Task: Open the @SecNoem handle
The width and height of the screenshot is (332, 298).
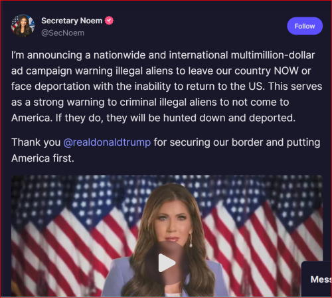Action: pos(62,33)
